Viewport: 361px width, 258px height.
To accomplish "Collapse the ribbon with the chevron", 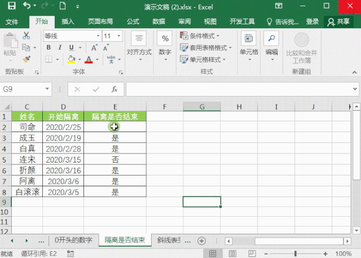I will pos(355,72).
